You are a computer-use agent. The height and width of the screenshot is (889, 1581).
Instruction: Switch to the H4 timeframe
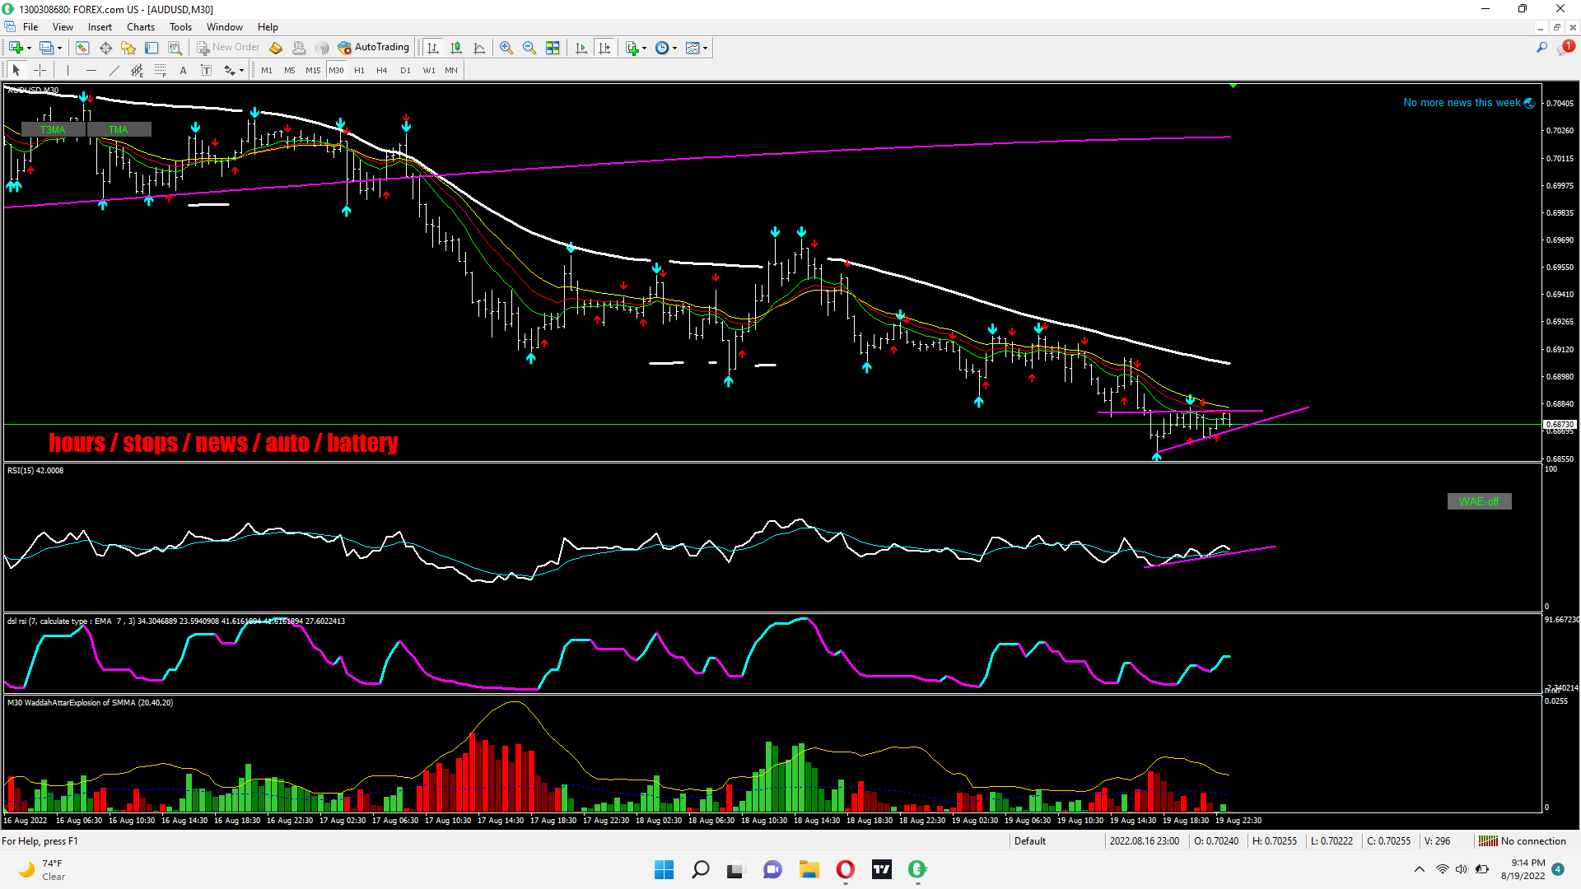(x=382, y=70)
